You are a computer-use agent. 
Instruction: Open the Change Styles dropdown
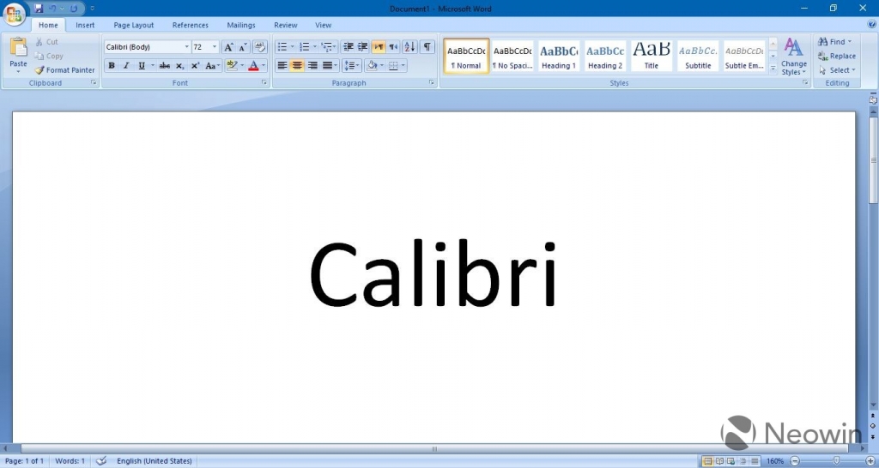(x=794, y=57)
